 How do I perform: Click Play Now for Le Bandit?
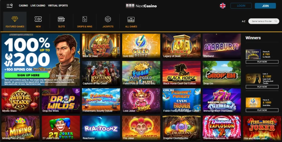pyautogui.click(x=262, y=62)
